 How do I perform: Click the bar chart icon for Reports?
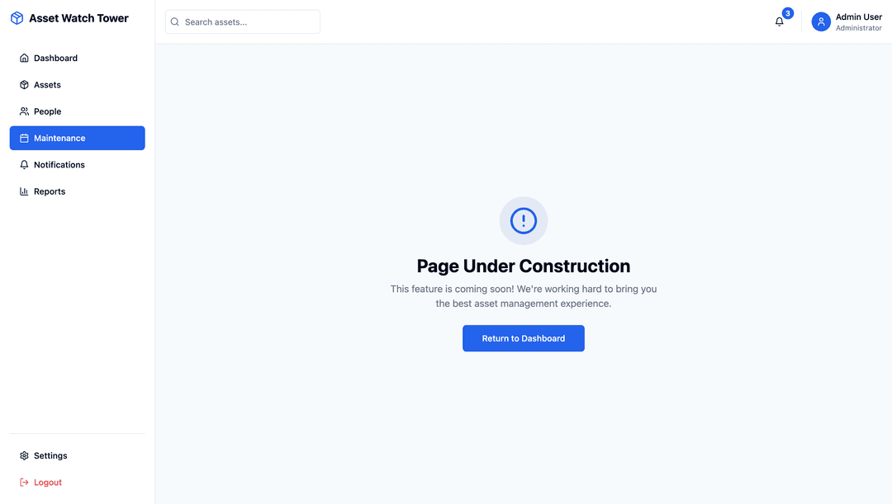pyautogui.click(x=24, y=191)
